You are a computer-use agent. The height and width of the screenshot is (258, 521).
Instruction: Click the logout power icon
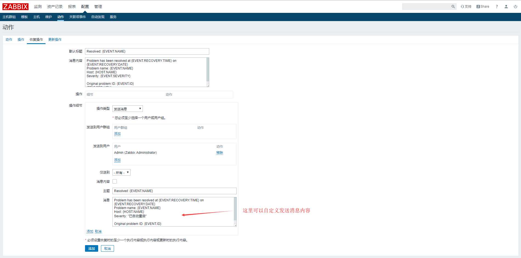(515, 7)
